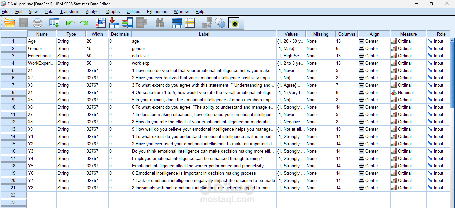Click the Print toolbar icon
The width and height of the screenshot is (455, 208).
(37, 23)
